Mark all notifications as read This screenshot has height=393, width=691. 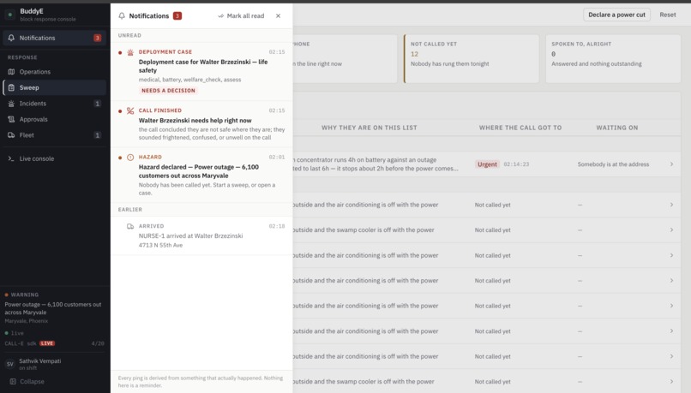pyautogui.click(x=241, y=16)
